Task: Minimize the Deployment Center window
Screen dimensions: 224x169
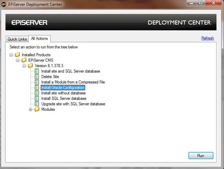Action: point(192,3)
